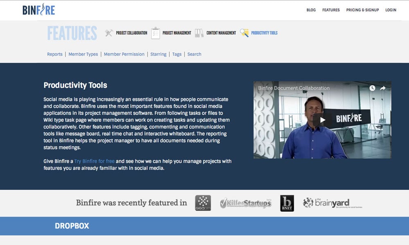Open the Member Types link
The image size is (409, 245).
click(x=83, y=54)
